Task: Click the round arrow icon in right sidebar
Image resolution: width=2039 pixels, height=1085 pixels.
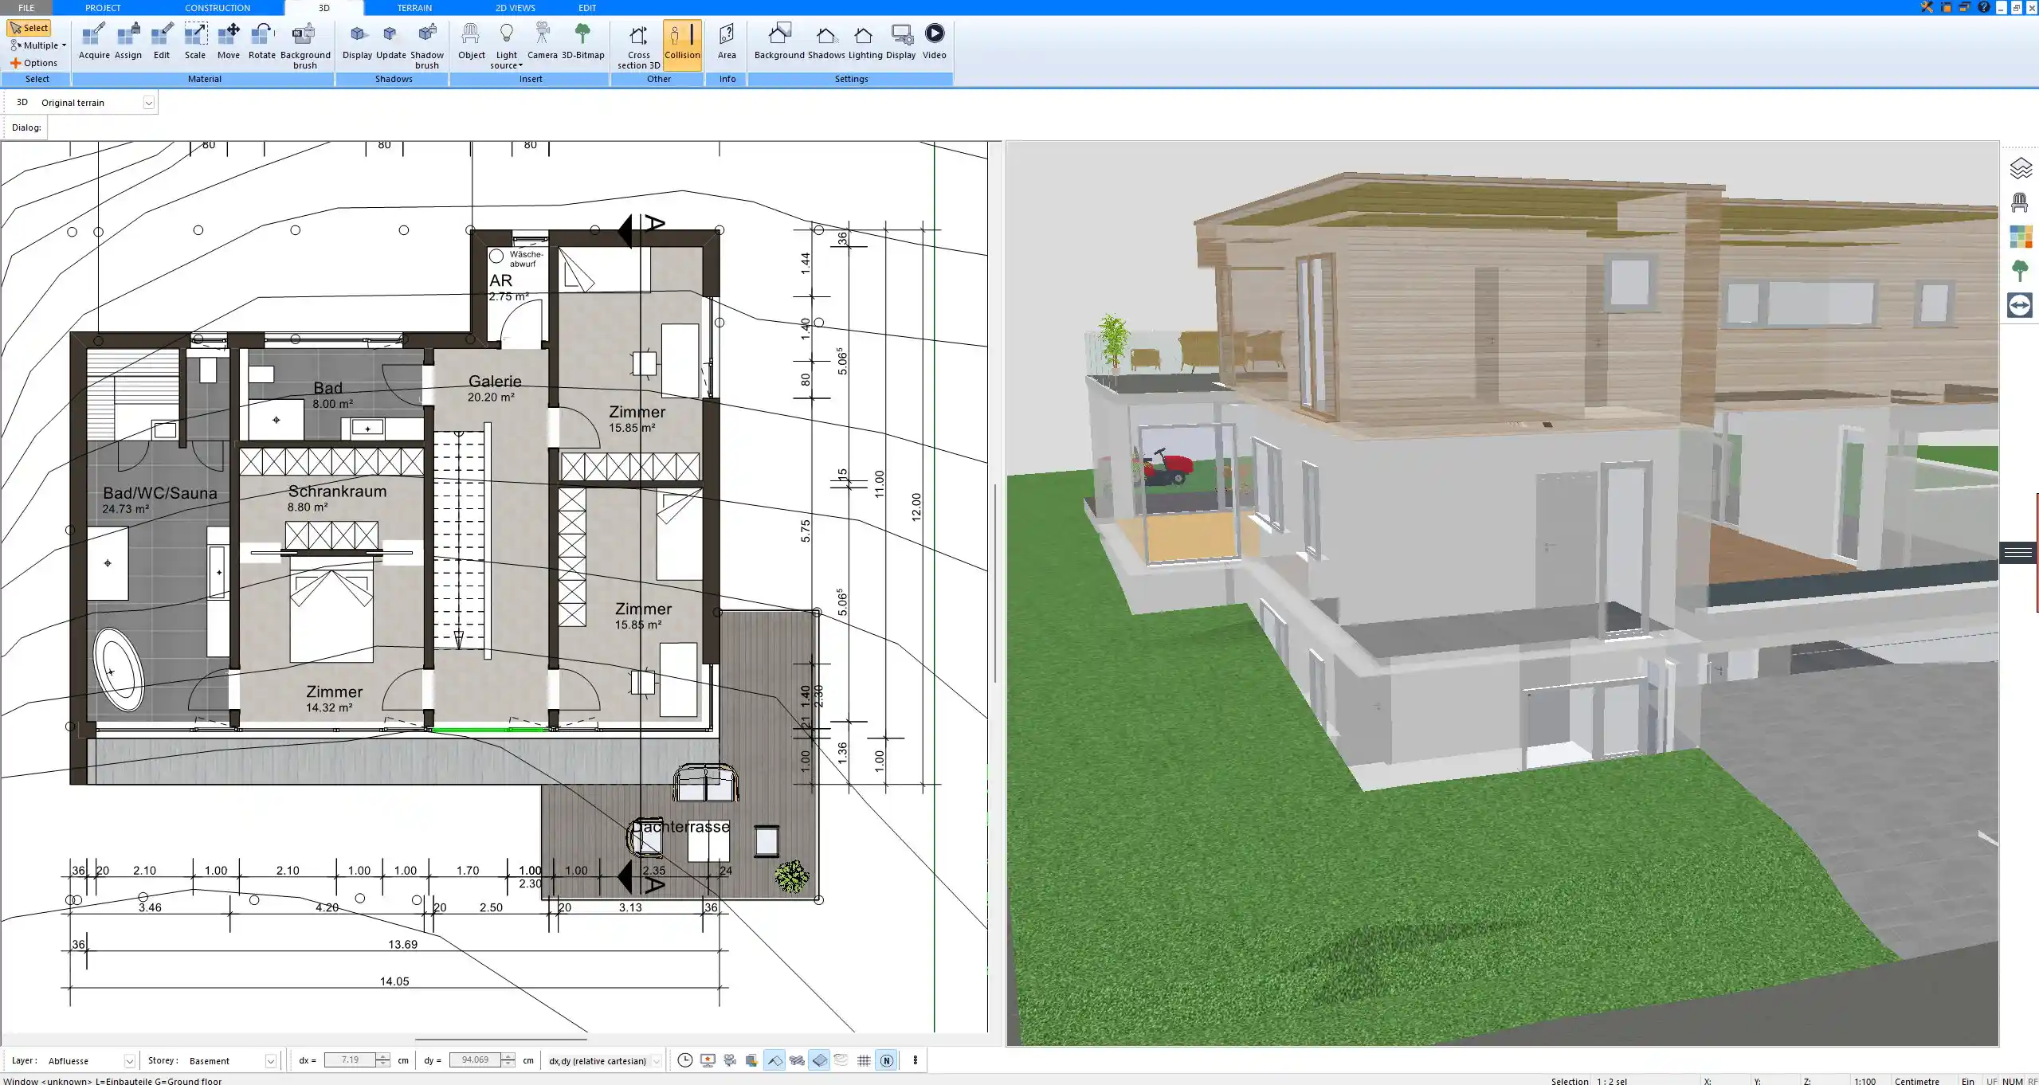Action: click(x=2020, y=305)
